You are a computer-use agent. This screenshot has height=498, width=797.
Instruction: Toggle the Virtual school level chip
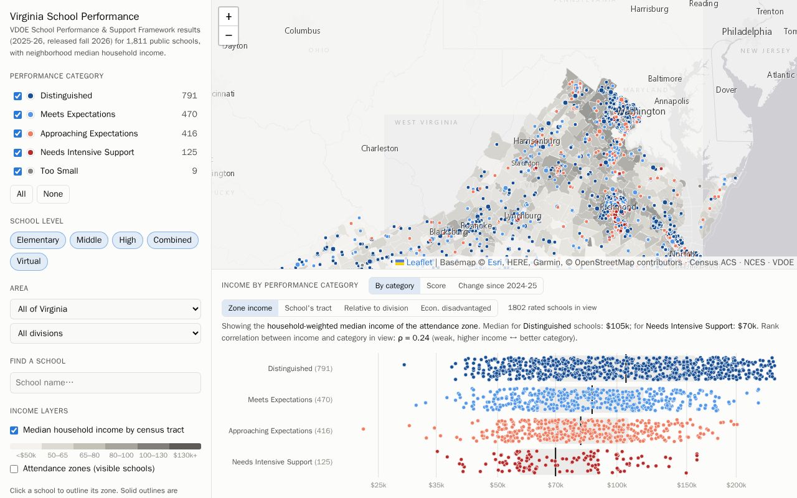(29, 261)
